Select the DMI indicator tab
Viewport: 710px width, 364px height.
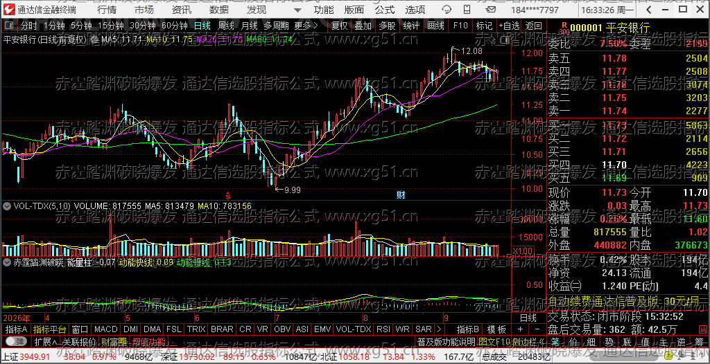(131, 329)
